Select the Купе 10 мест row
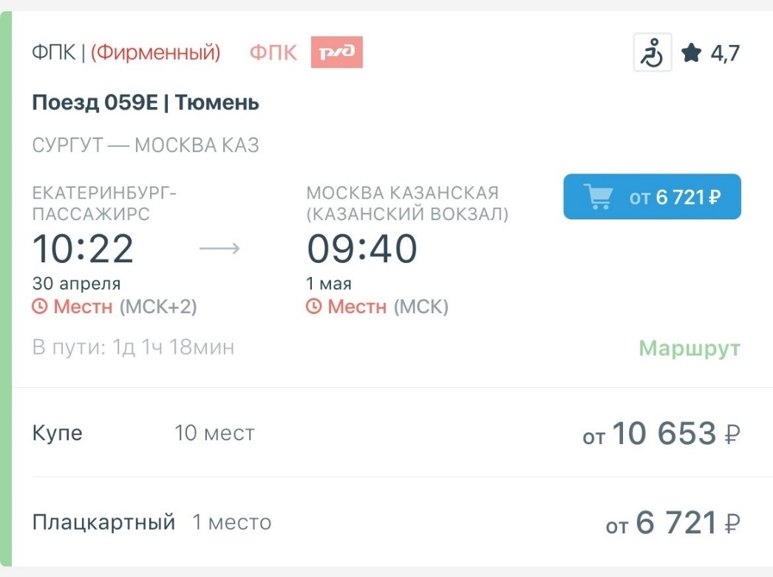Image resolution: width=773 pixels, height=577 pixels. click(x=386, y=433)
